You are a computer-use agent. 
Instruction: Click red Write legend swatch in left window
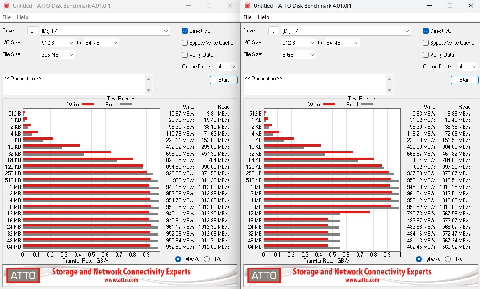[x=88, y=104]
